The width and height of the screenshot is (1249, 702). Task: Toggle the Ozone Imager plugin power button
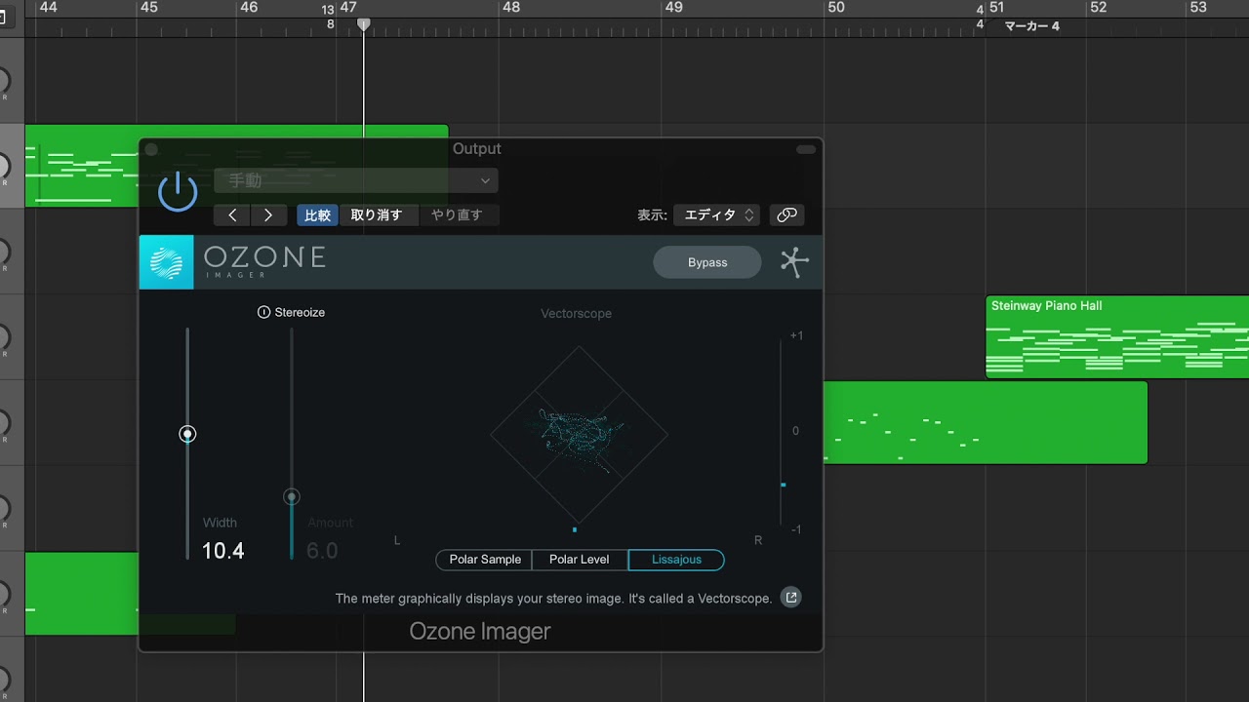tap(178, 191)
